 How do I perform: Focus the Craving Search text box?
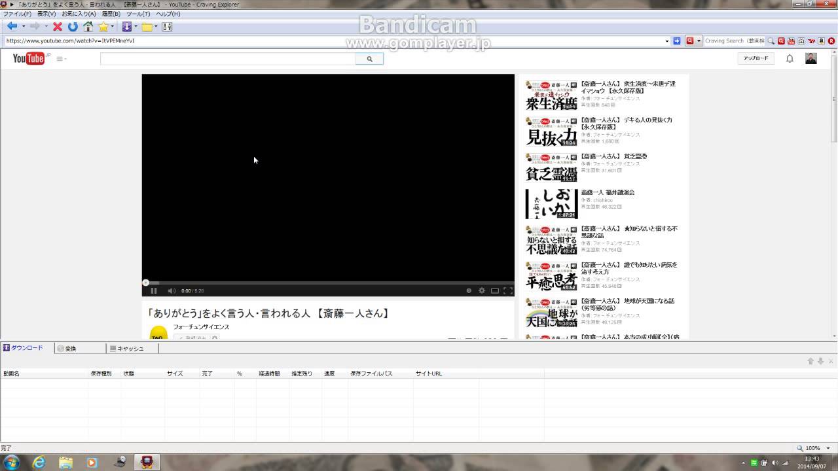tap(733, 41)
